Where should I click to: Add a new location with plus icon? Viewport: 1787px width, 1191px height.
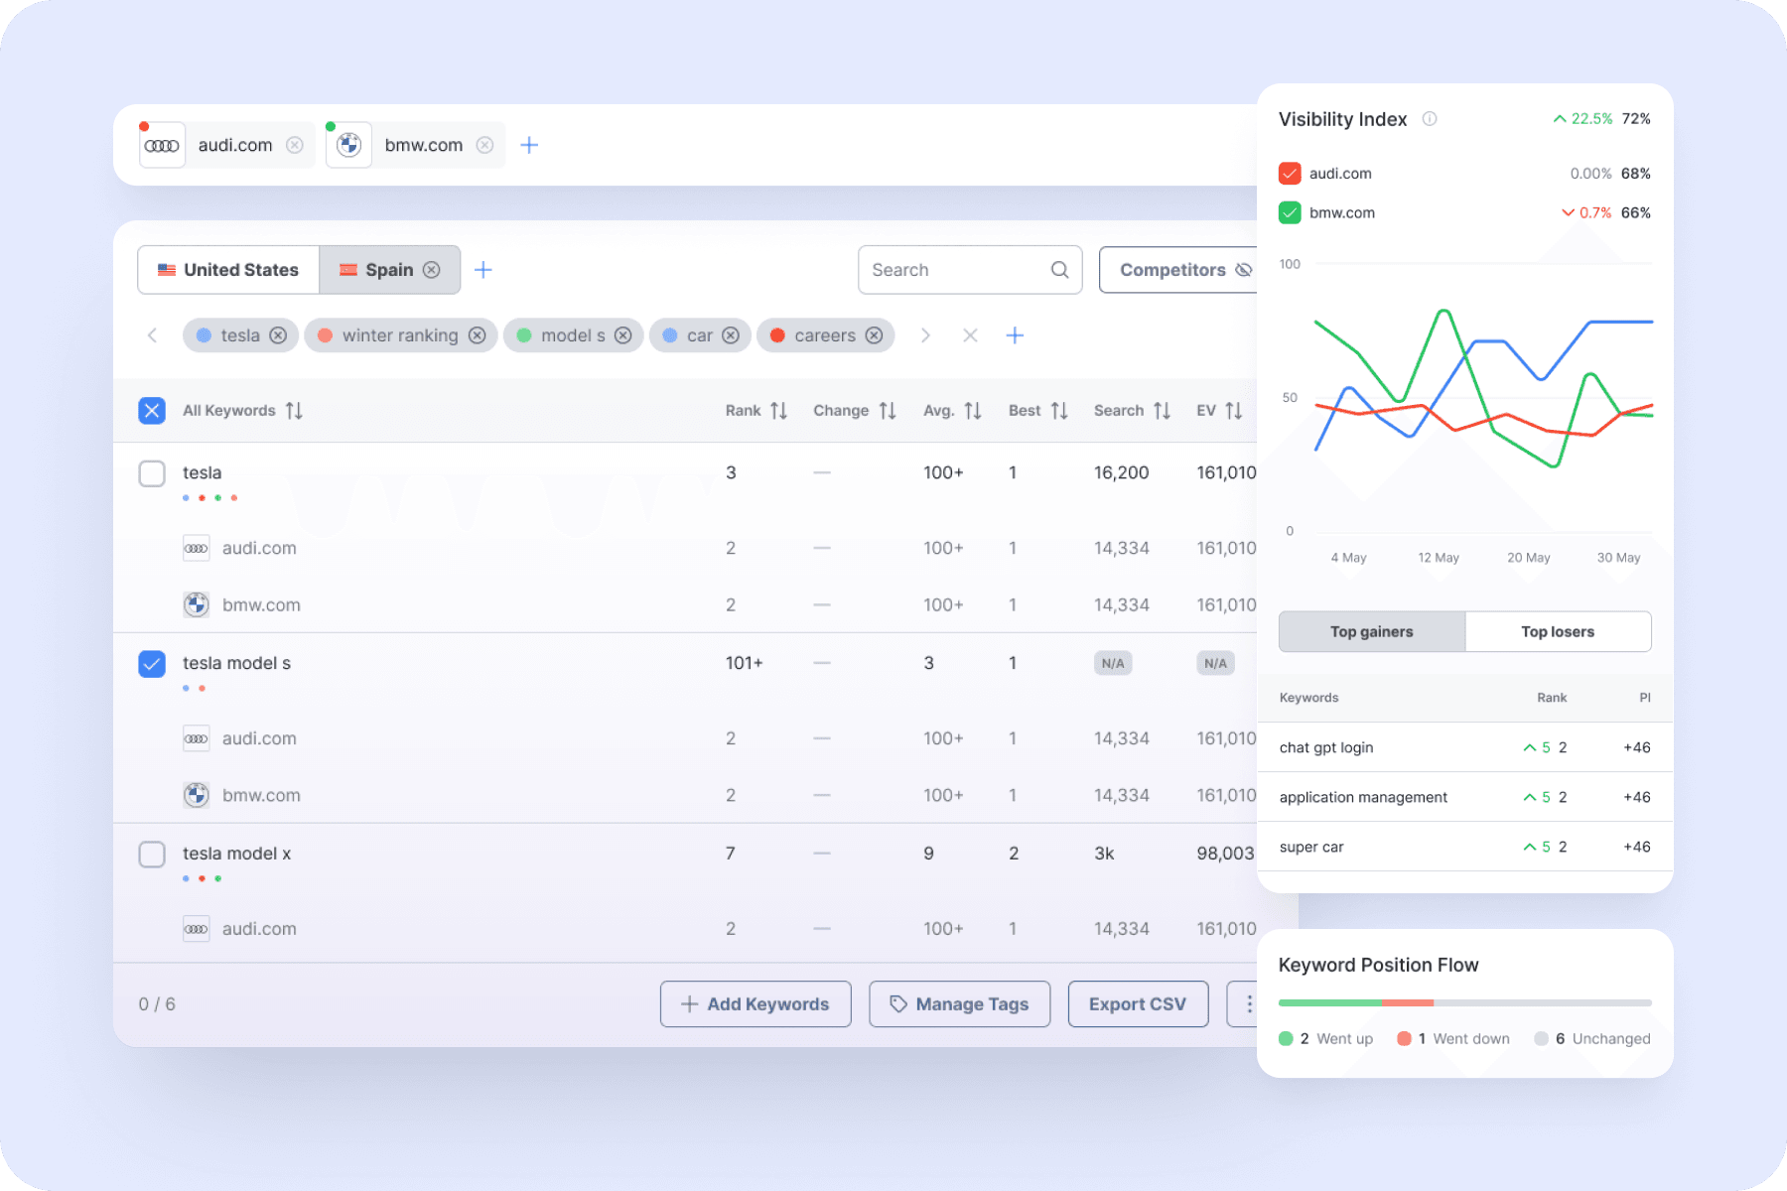(x=483, y=270)
